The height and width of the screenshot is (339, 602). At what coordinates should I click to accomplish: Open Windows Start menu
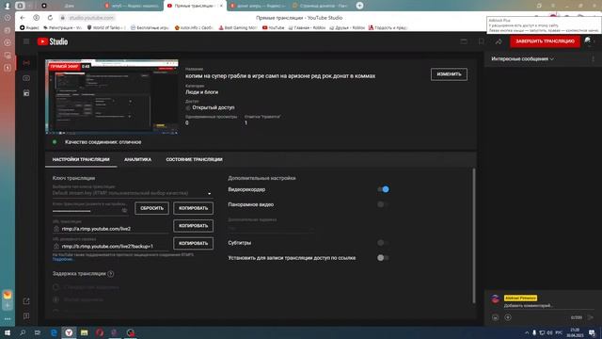(8, 332)
